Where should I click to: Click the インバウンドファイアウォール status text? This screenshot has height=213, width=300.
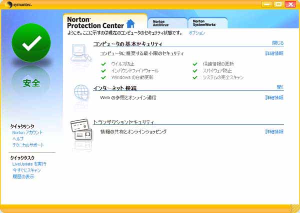[135, 71]
